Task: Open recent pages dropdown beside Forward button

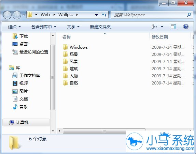Action: 24,15
